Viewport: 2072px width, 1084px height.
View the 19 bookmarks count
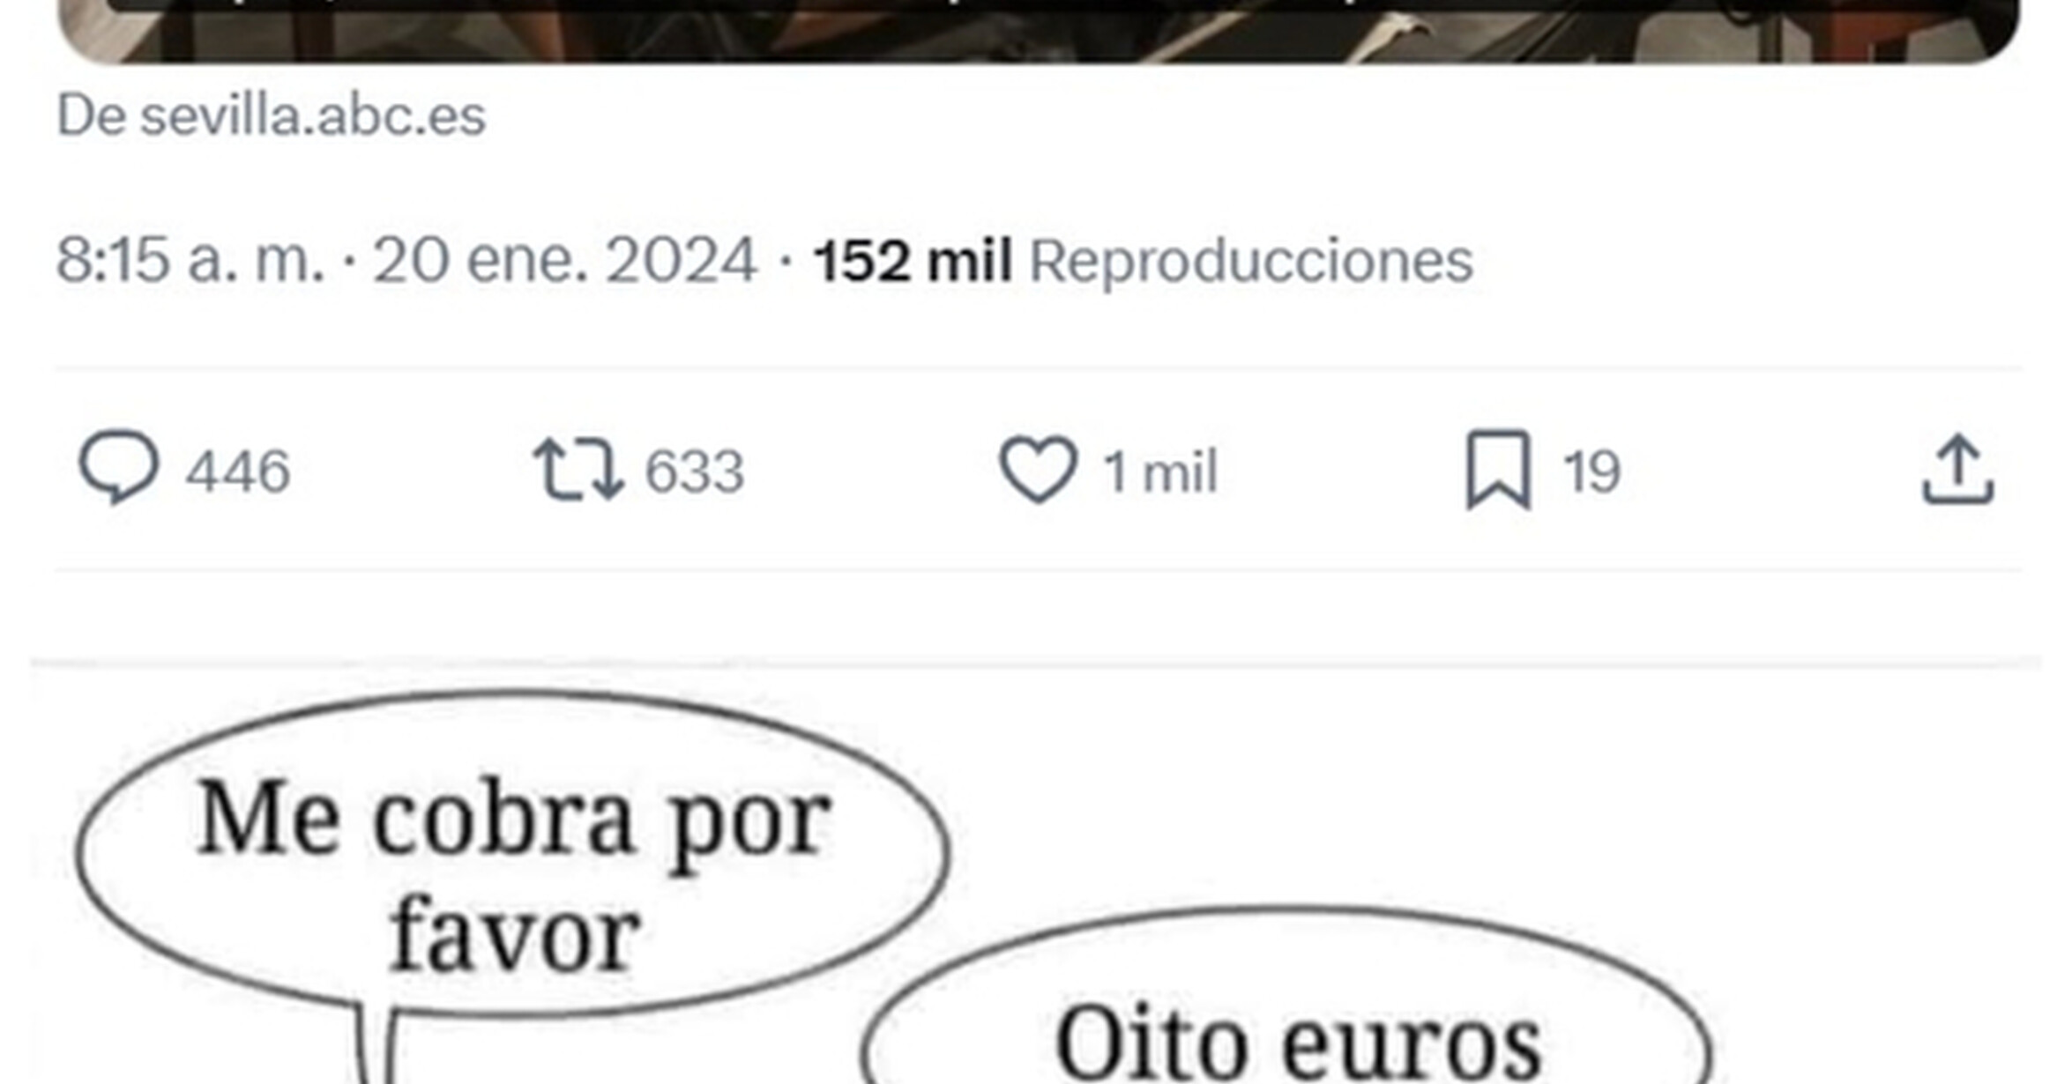[x=1591, y=471]
